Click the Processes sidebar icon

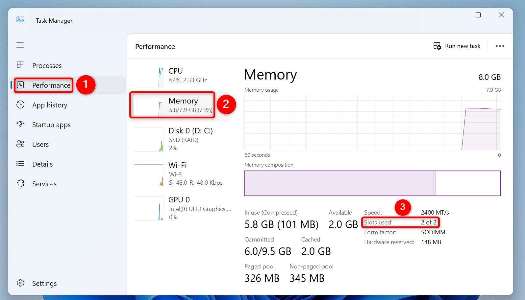(20, 65)
